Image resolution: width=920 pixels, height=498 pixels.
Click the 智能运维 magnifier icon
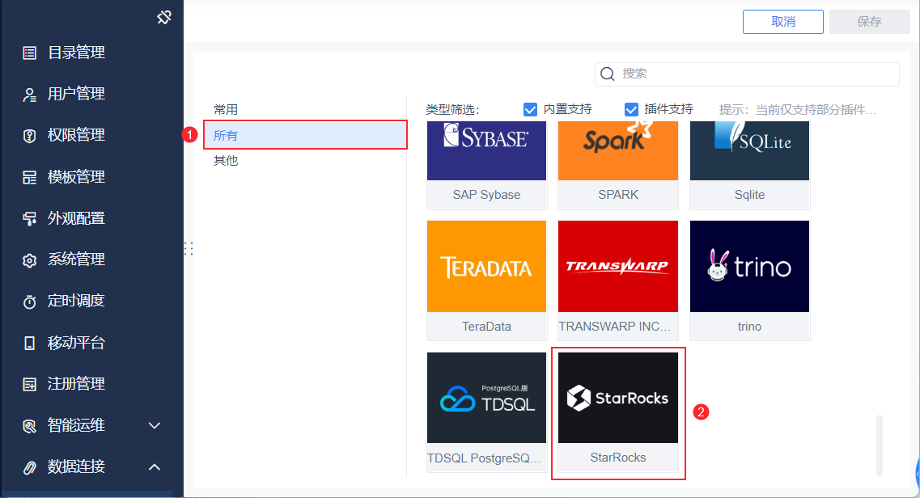29,426
